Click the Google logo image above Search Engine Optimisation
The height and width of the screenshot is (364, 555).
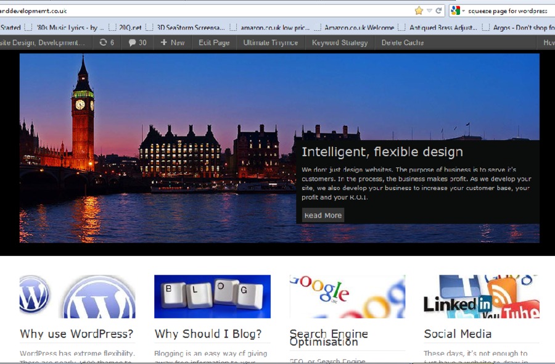(347, 296)
